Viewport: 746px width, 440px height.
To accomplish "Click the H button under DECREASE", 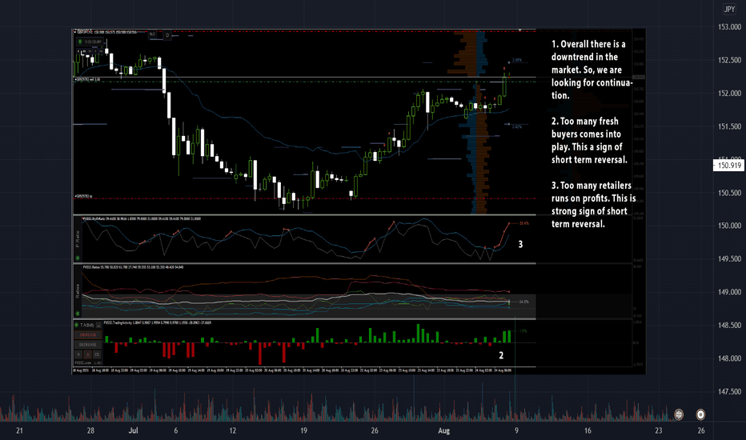I will tap(78, 354).
